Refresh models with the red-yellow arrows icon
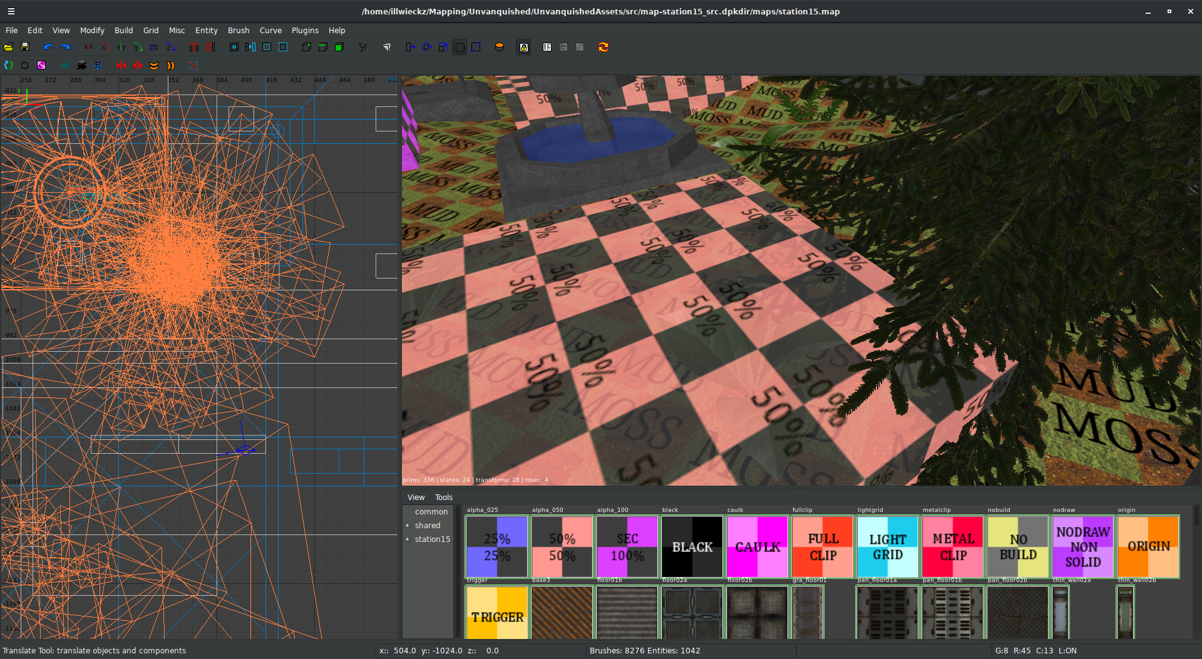The image size is (1202, 659). click(x=604, y=47)
